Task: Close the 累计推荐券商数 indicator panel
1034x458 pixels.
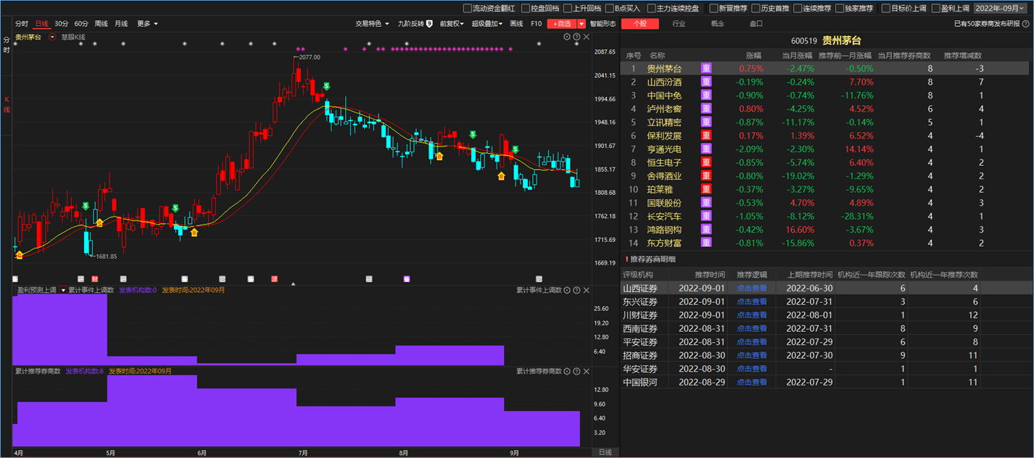Action: (585, 371)
